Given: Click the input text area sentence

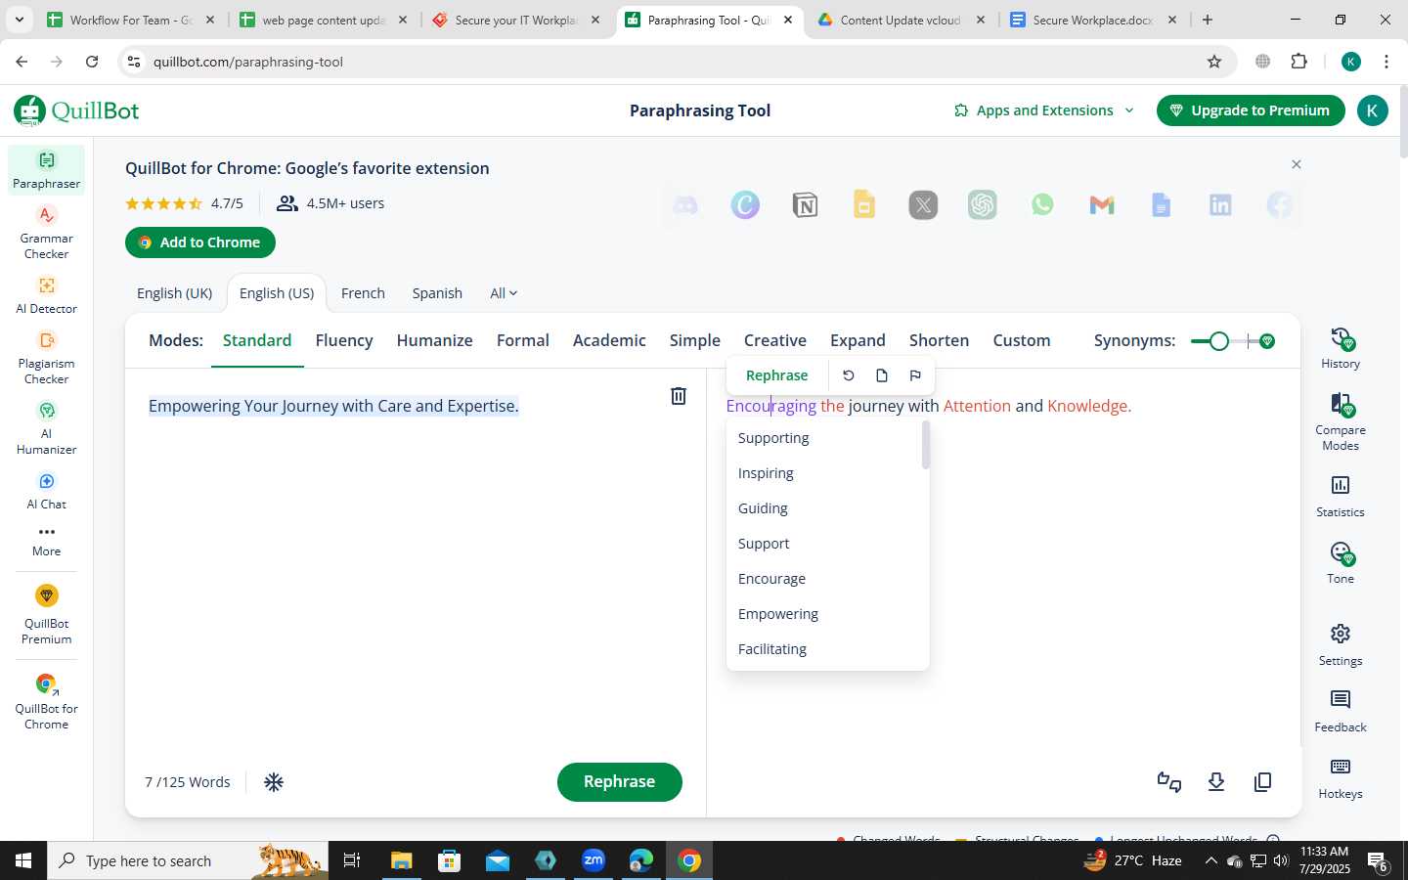Looking at the screenshot, I should [x=333, y=406].
